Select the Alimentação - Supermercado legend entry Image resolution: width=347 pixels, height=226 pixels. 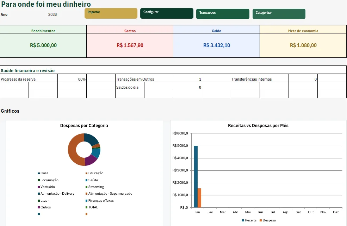click(x=109, y=194)
